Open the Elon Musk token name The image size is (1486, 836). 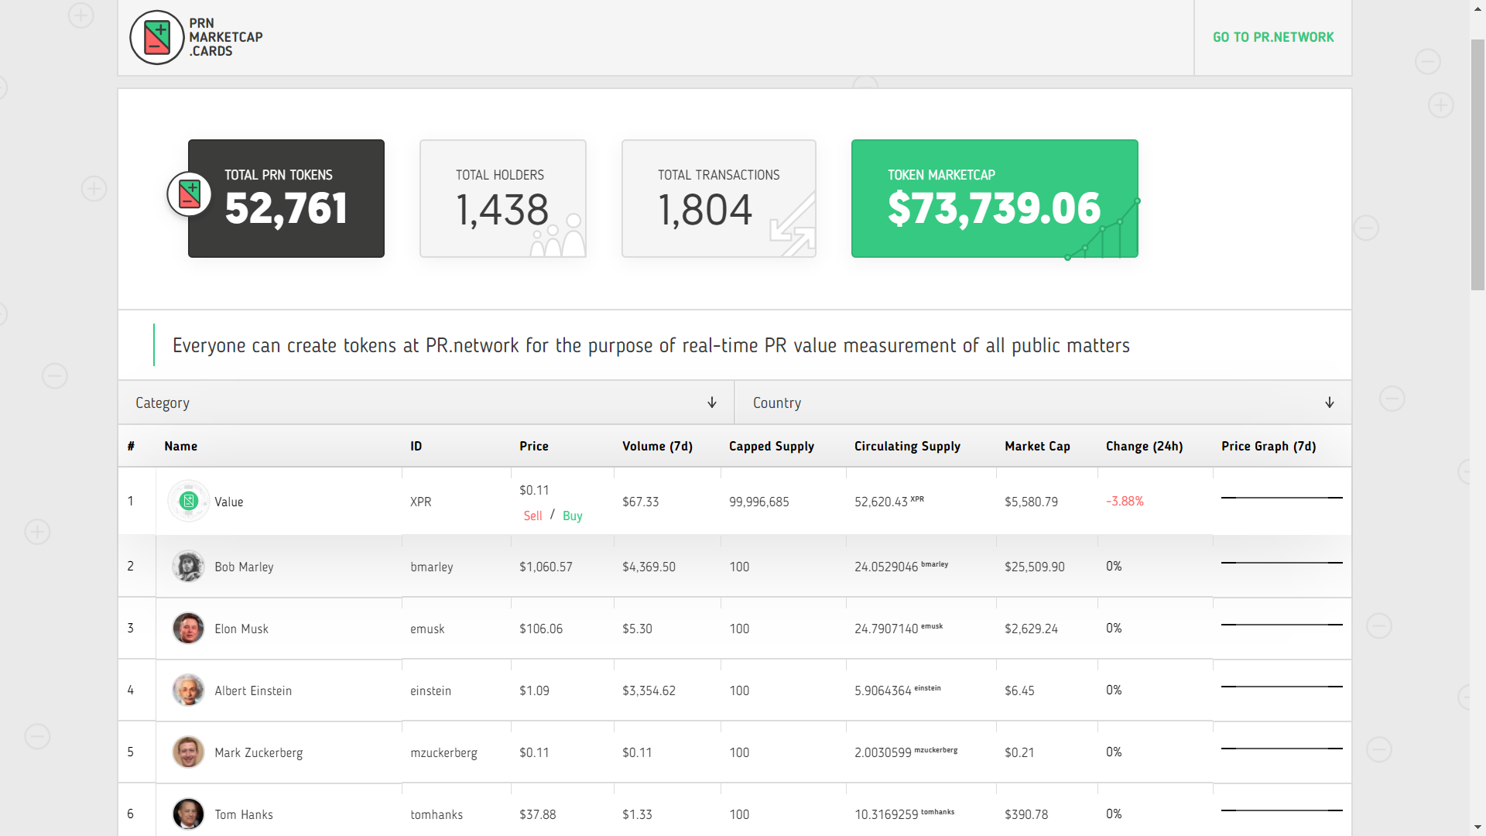(241, 629)
